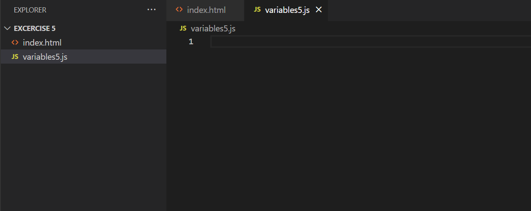Click the HTML icon on index.html tab
This screenshot has height=211, width=531.
tap(179, 10)
